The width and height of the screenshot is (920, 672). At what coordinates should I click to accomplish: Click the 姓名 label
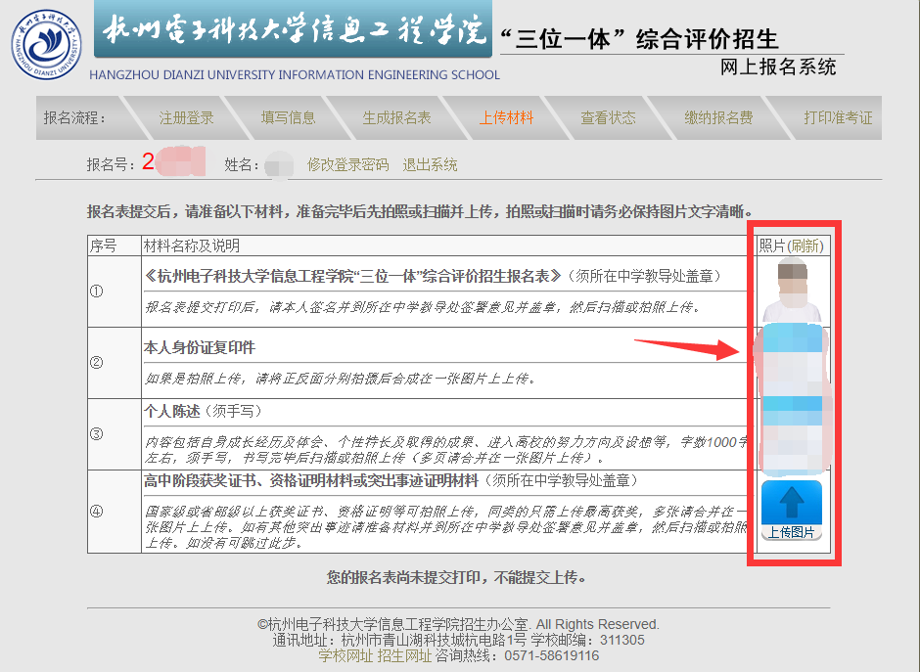pyautogui.click(x=242, y=164)
